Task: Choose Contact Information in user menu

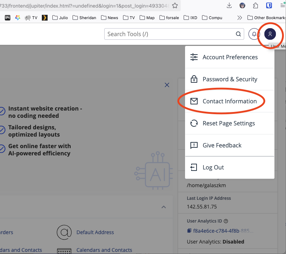Action: click(229, 101)
